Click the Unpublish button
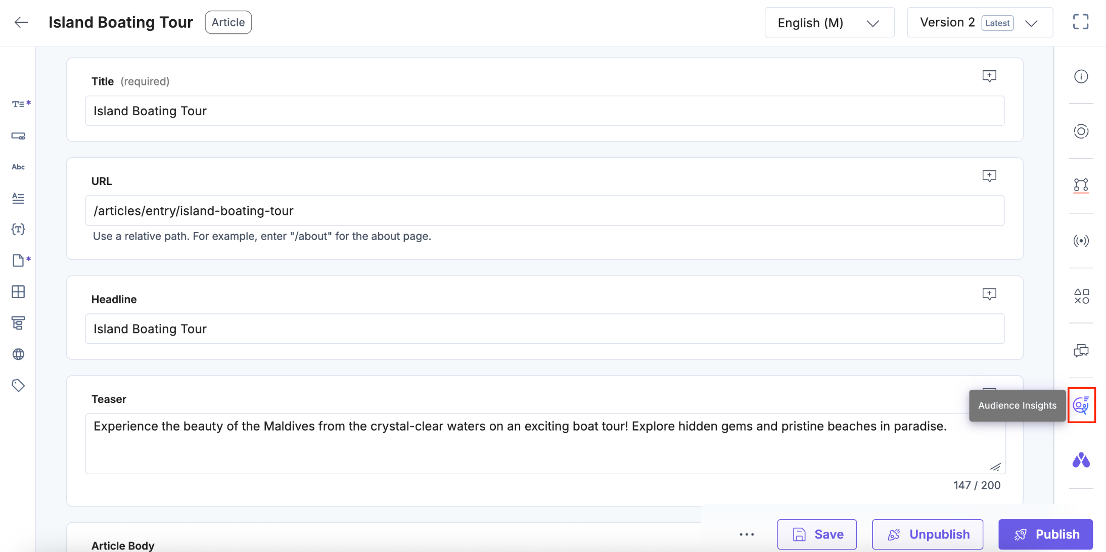 928,534
